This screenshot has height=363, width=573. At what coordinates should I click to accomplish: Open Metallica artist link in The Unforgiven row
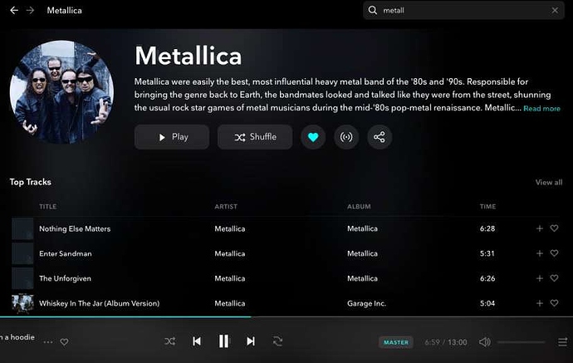pos(229,278)
